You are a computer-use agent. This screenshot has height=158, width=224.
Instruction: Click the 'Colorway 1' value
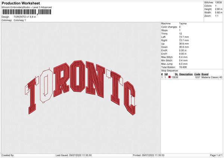pos(20,20)
